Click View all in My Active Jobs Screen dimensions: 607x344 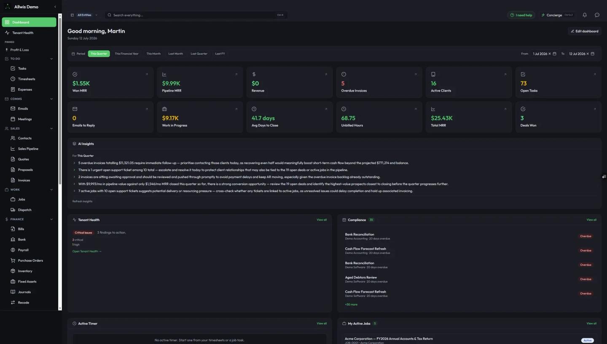[x=591, y=324]
